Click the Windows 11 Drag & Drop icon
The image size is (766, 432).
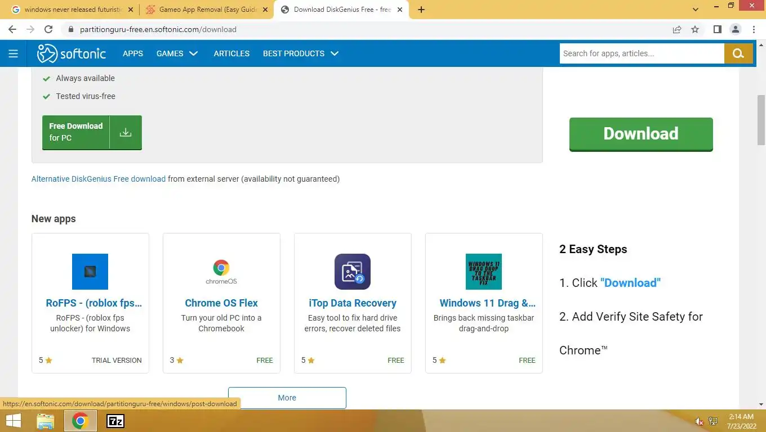pos(484,272)
